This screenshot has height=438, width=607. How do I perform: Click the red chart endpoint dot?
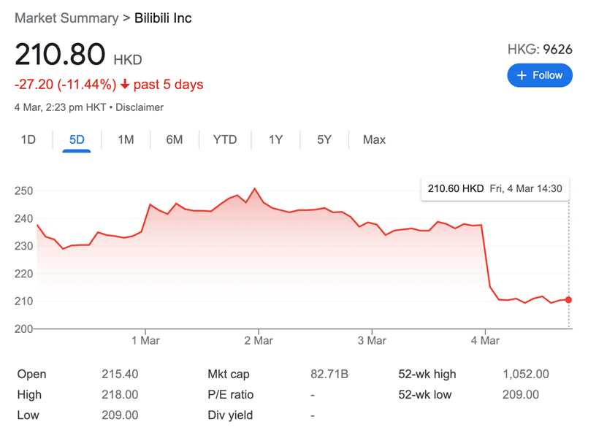[568, 300]
